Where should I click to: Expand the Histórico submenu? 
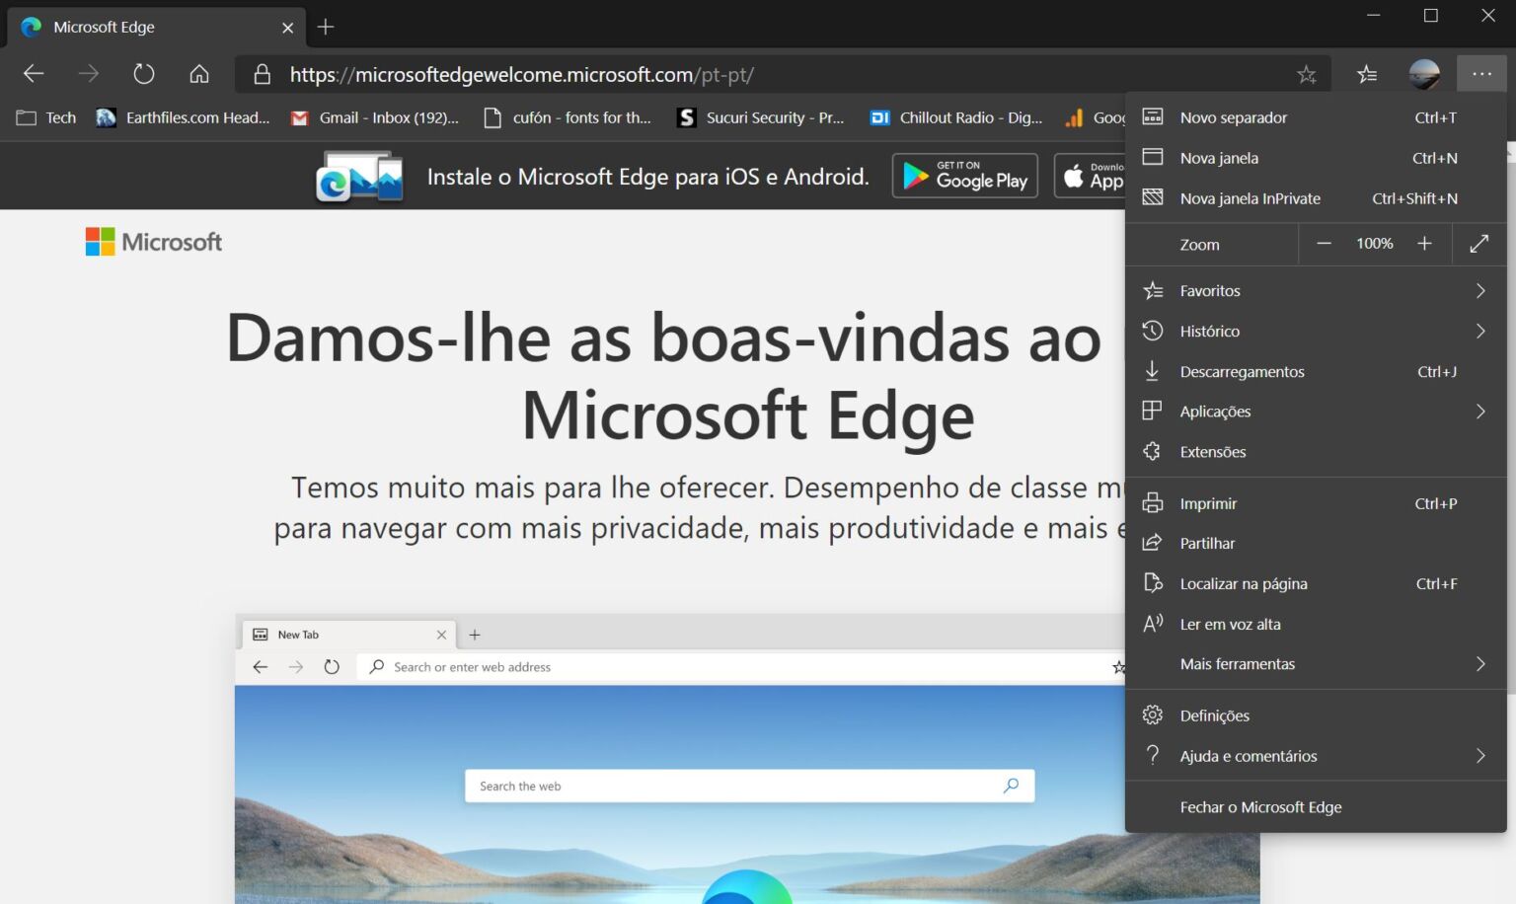click(1479, 331)
